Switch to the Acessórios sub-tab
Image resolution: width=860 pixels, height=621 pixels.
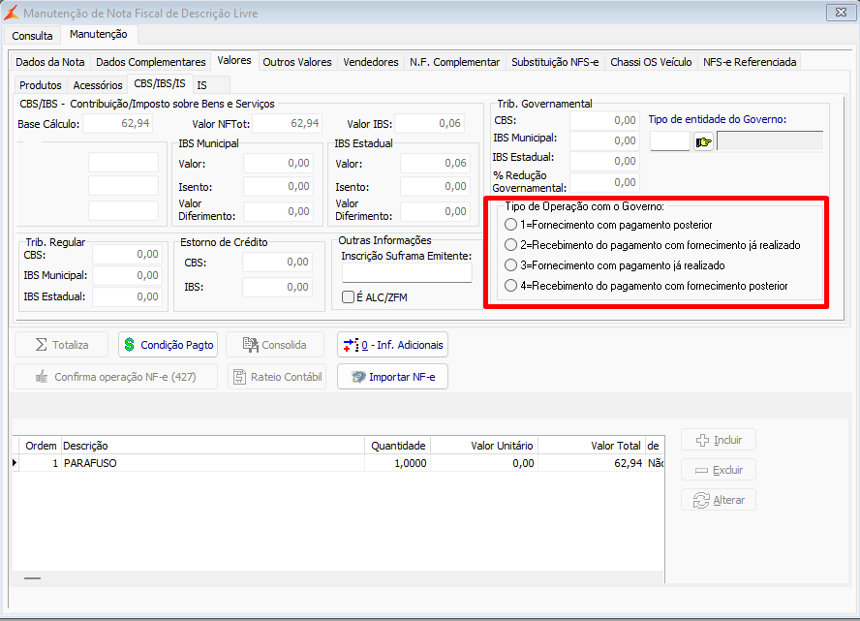(x=98, y=85)
